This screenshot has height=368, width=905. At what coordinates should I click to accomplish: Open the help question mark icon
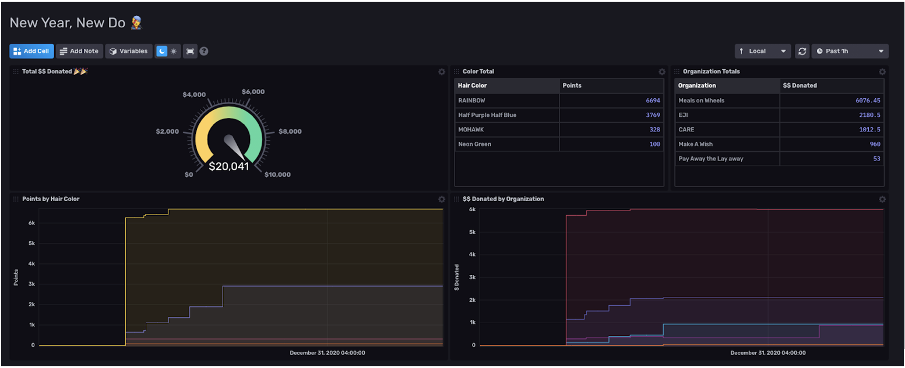[204, 51]
